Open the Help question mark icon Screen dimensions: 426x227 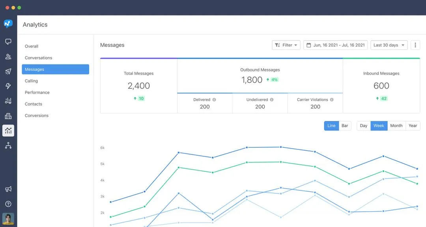point(8,204)
